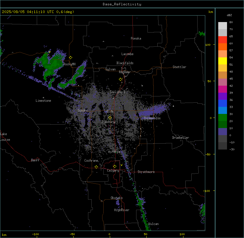Click the Cochrane city label
Image resolution: width=244 pixels, height=238 pixels.
[x=91, y=161]
